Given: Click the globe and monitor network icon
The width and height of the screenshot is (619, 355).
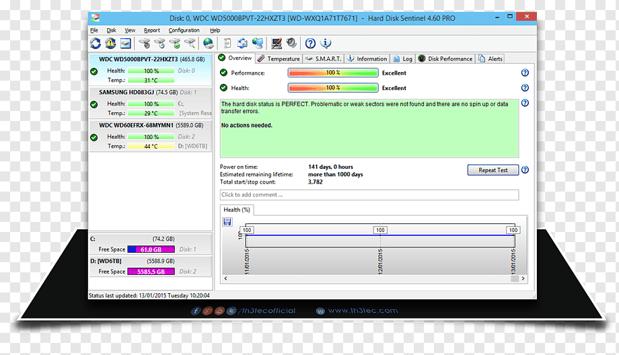Looking at the screenshot, I should click(x=258, y=44).
